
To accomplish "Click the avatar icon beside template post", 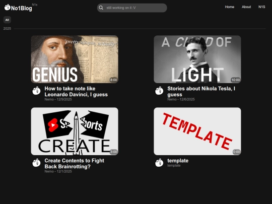I will (x=159, y=163).
